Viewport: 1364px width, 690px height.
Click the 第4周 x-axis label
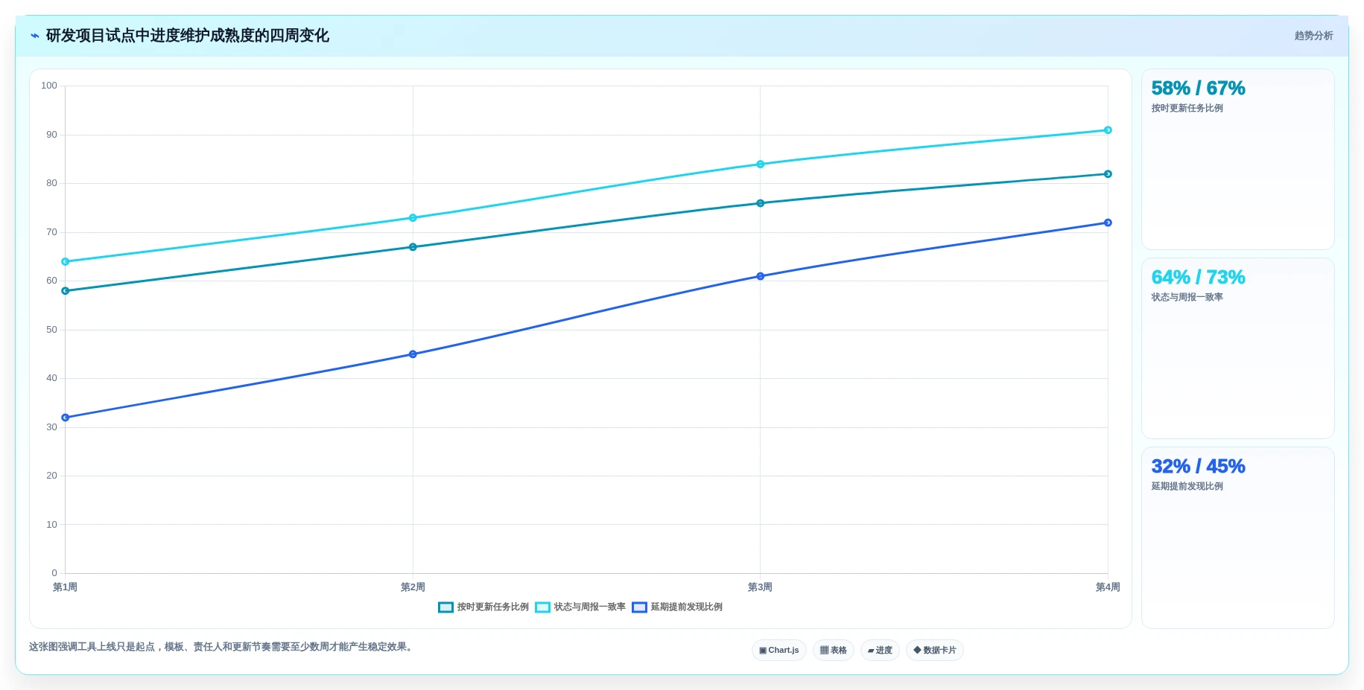[1108, 587]
